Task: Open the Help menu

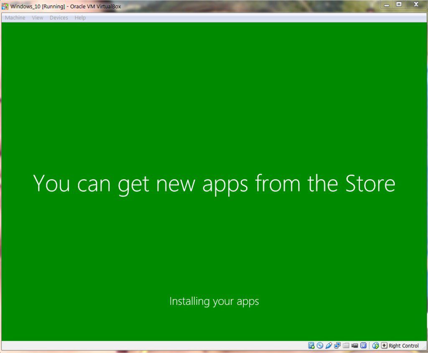Action: click(80, 18)
